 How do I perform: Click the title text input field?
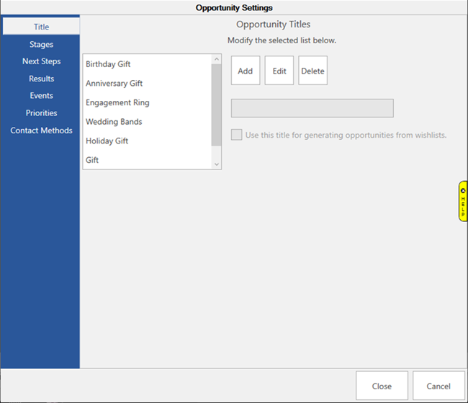pos(312,108)
